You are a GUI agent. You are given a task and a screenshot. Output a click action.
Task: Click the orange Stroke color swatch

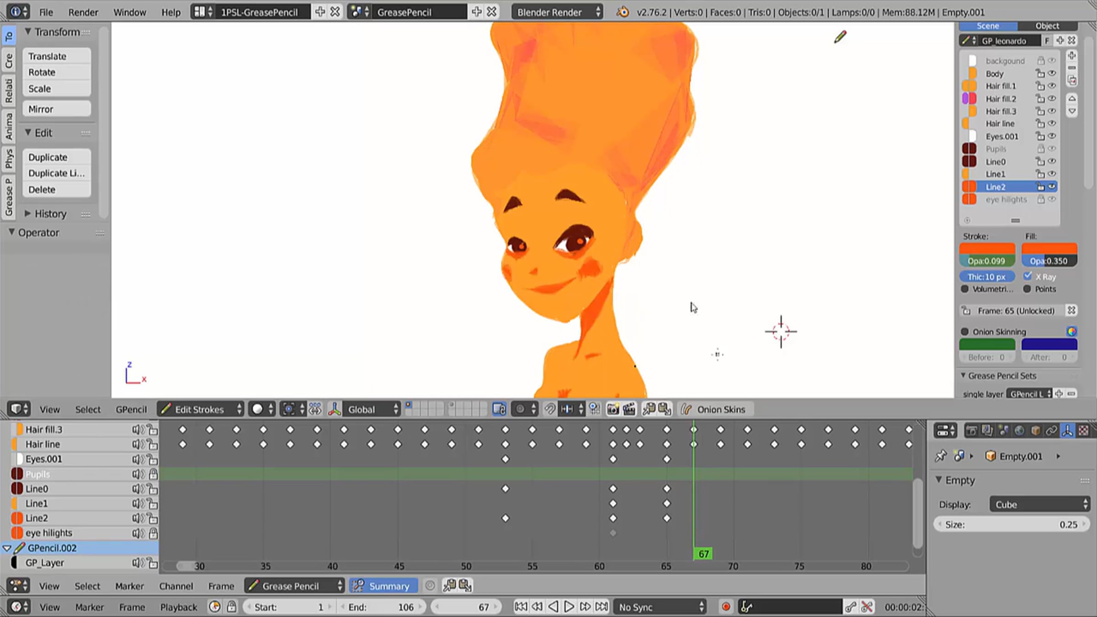987,249
